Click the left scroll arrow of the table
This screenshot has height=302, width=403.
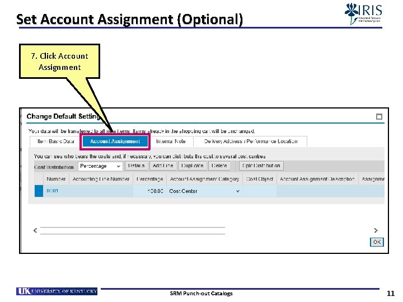click(x=35, y=230)
